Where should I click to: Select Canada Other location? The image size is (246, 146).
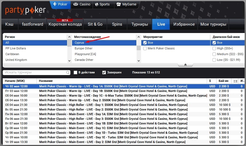tap(104, 60)
